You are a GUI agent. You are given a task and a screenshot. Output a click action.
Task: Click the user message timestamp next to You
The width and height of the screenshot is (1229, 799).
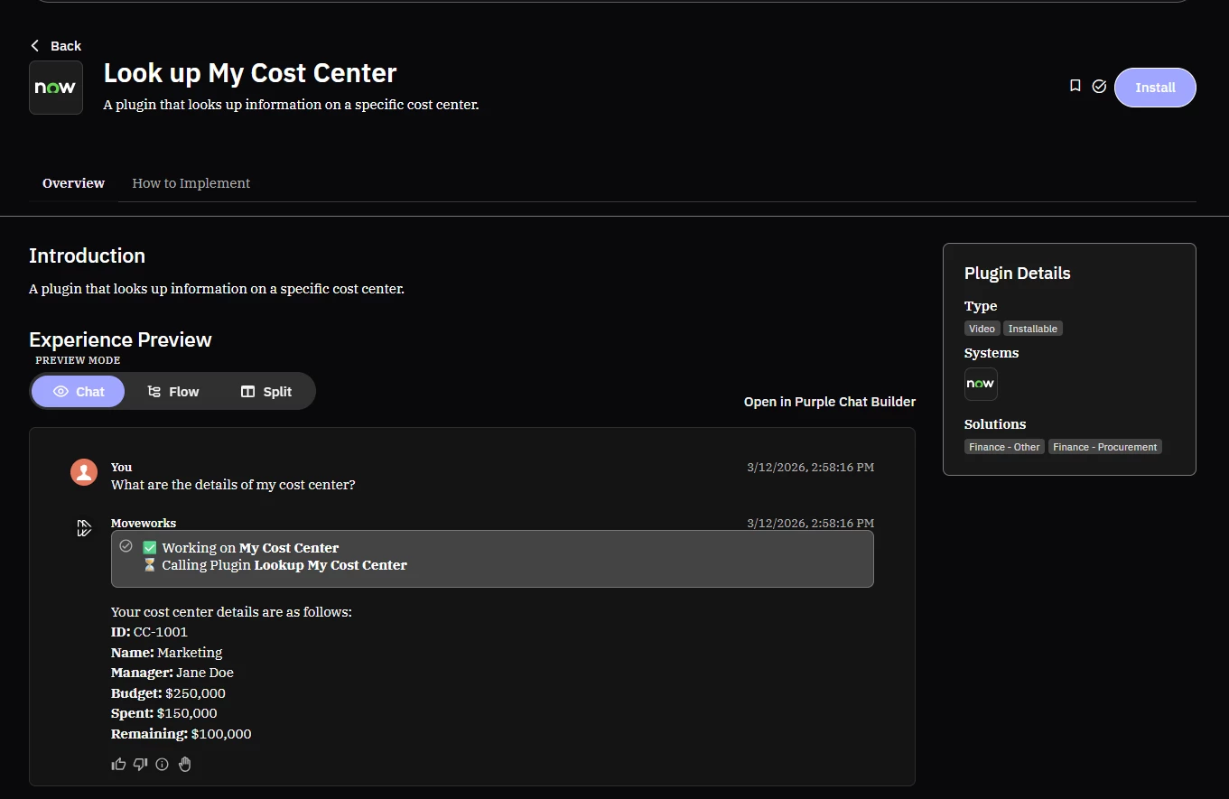click(810, 468)
